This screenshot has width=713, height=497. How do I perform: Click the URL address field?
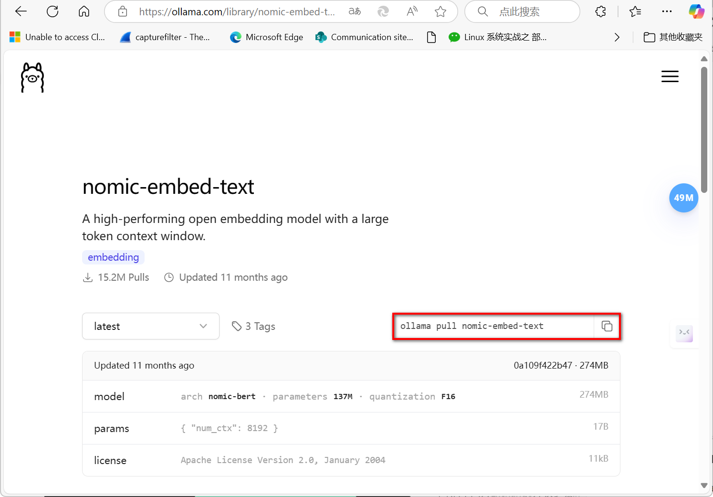coord(237,11)
